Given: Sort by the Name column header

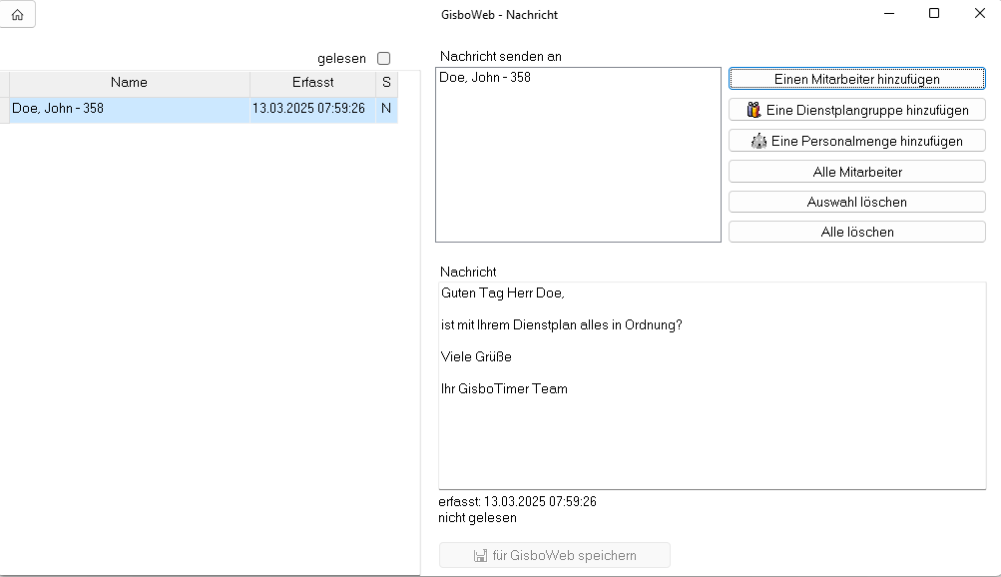Looking at the screenshot, I should coord(129,83).
